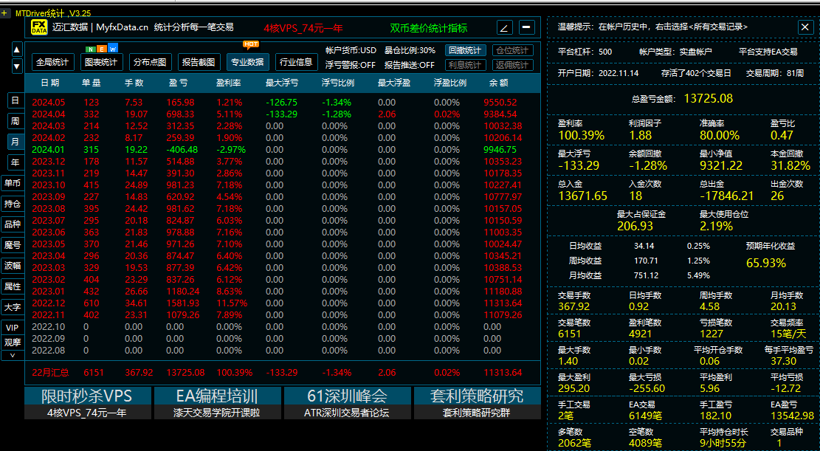Click the 余额 column header
The image size is (820, 451).
tap(499, 83)
